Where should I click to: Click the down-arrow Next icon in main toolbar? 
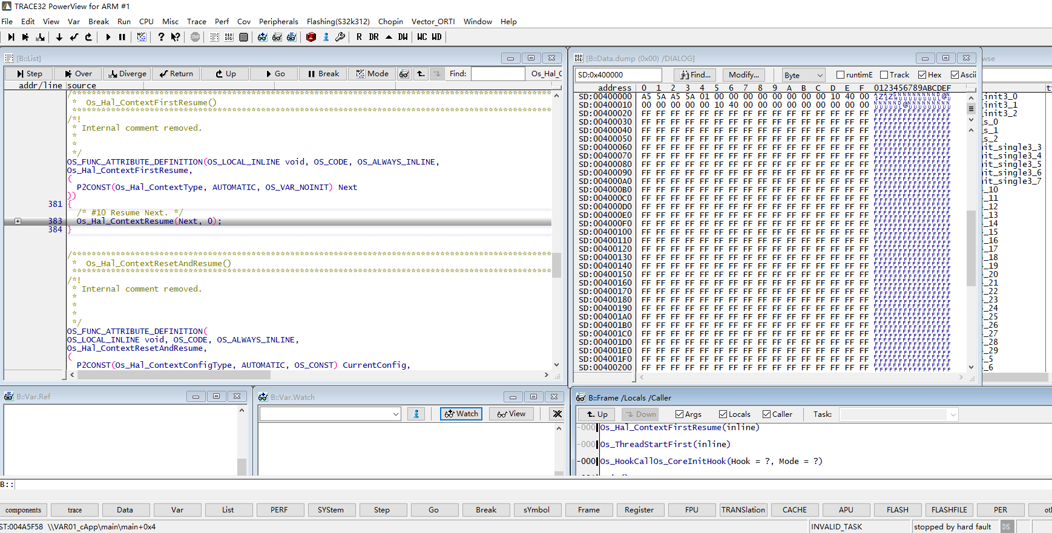click(x=59, y=37)
